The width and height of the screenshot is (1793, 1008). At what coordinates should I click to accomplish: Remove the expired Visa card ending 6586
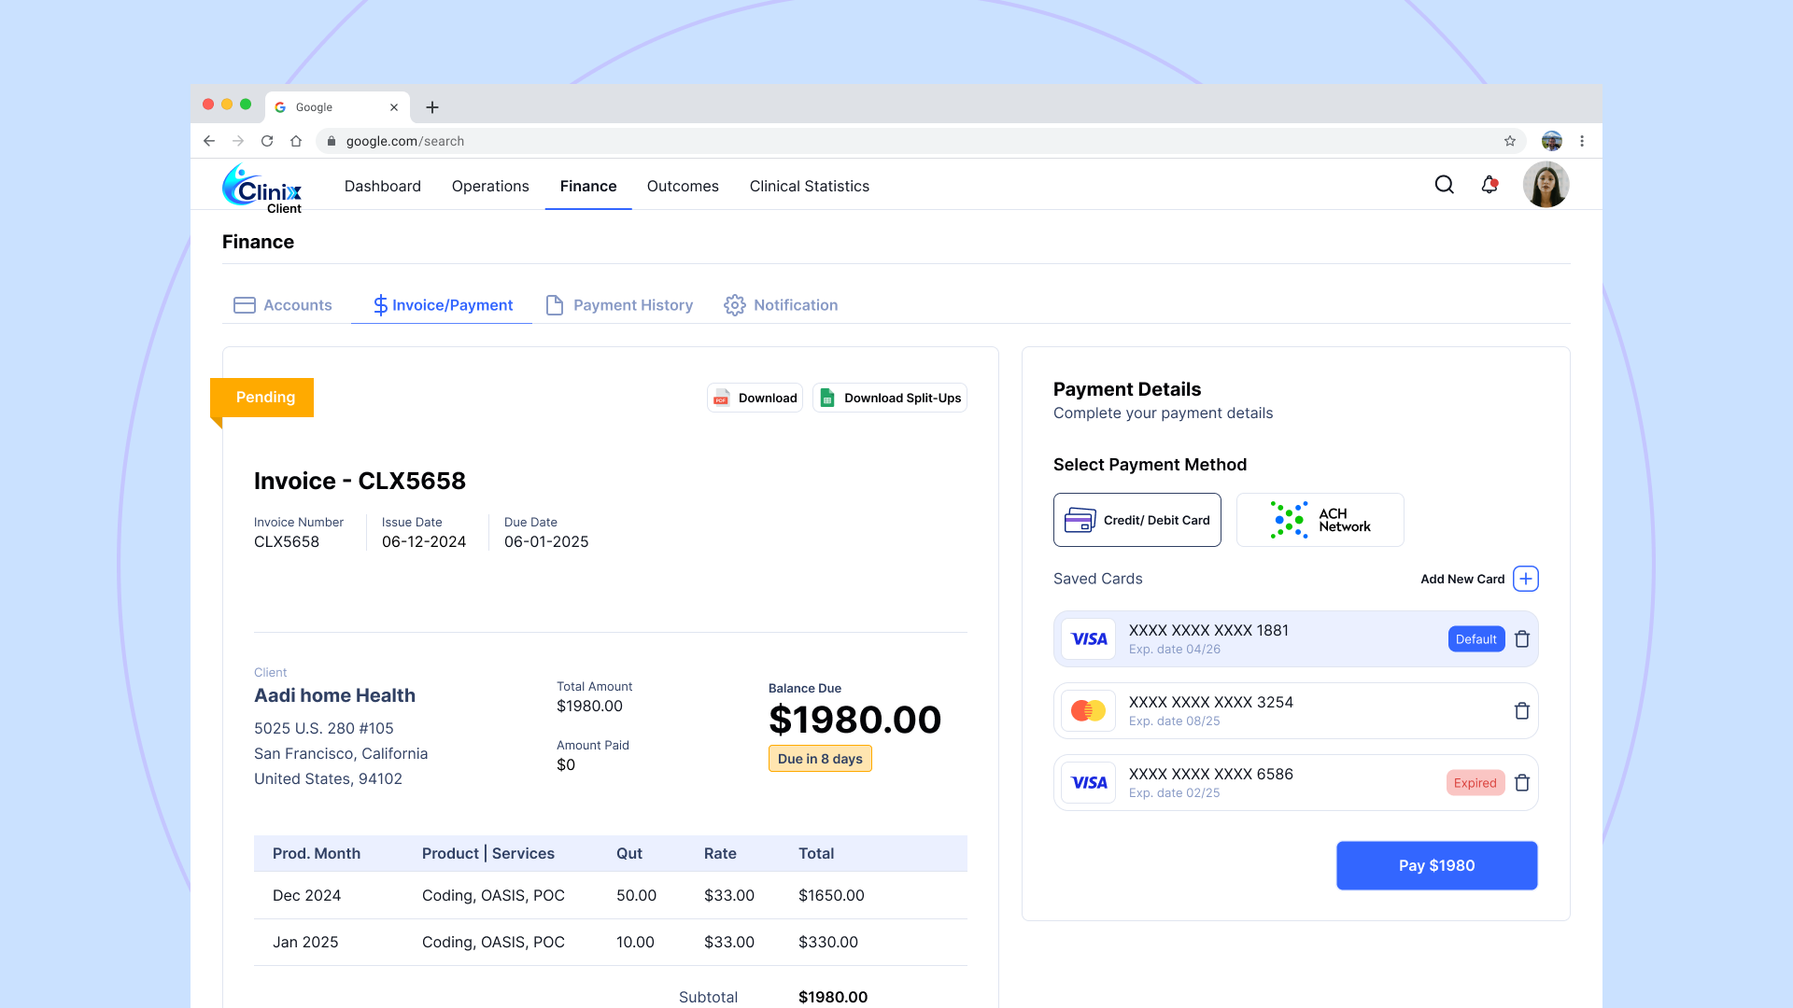(1522, 783)
